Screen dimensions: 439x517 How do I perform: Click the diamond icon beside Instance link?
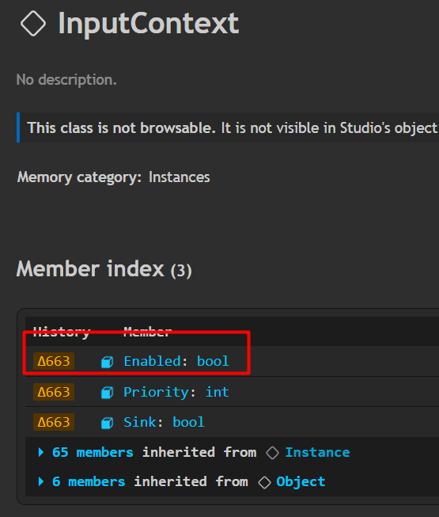coord(272,453)
